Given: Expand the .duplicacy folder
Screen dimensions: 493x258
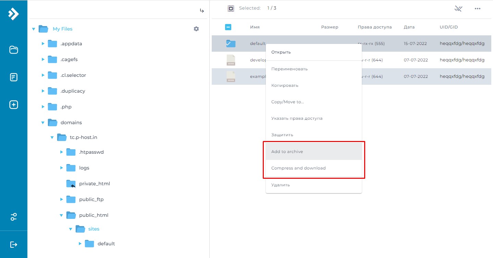Looking at the screenshot, I should 43,91.
